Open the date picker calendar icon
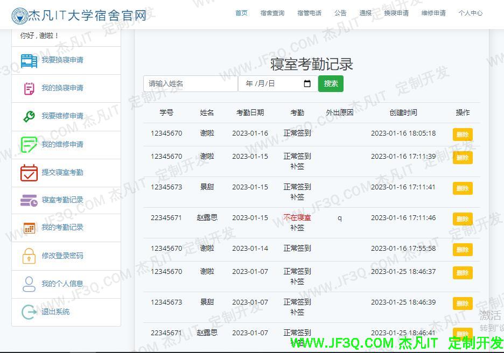 click(307, 83)
